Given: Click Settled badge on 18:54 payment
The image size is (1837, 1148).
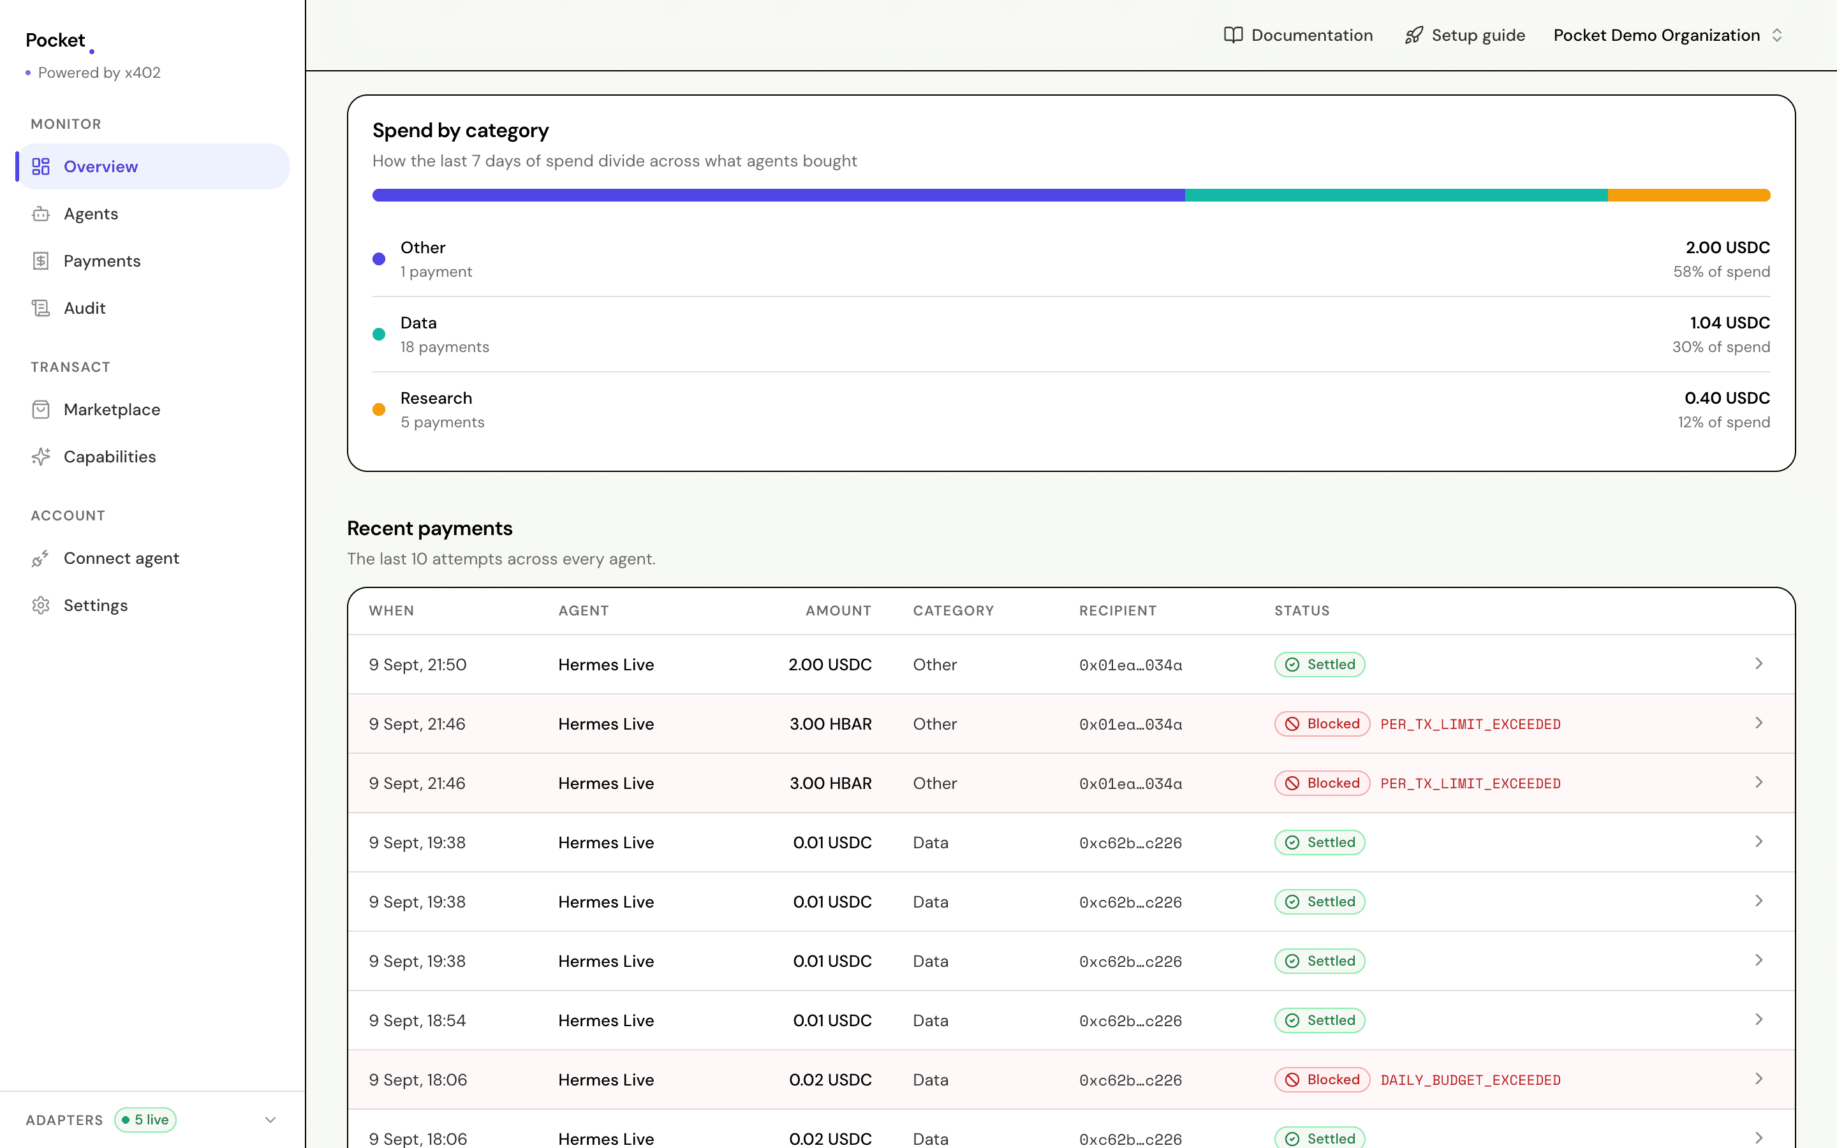Looking at the screenshot, I should click(x=1320, y=1020).
